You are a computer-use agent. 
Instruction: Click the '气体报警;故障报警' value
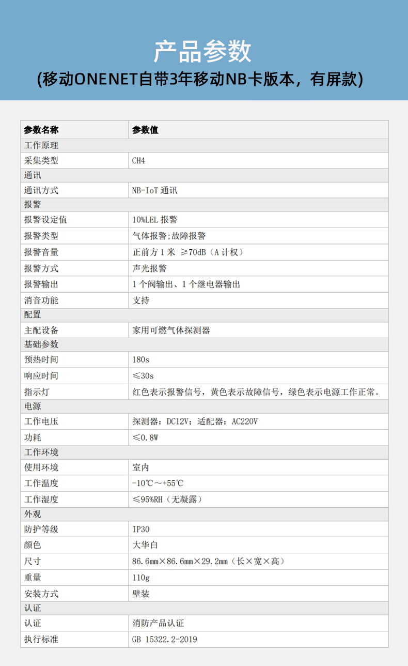(x=169, y=236)
